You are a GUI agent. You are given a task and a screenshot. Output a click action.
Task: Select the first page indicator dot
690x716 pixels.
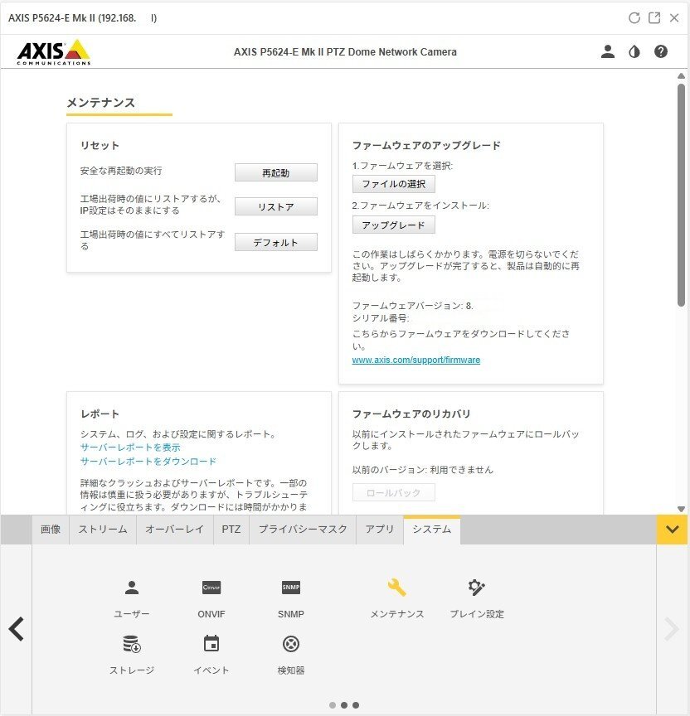pyautogui.click(x=333, y=705)
